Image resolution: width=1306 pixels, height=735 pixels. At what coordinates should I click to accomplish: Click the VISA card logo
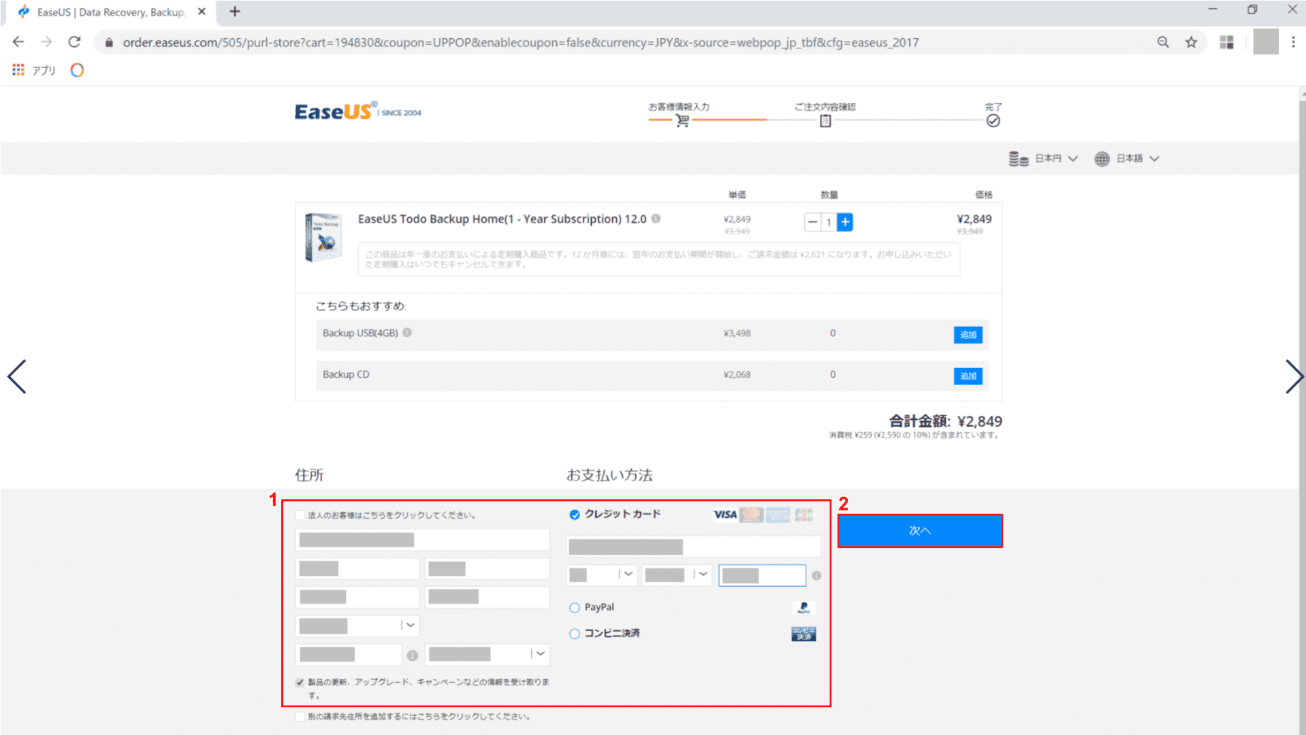pos(725,514)
